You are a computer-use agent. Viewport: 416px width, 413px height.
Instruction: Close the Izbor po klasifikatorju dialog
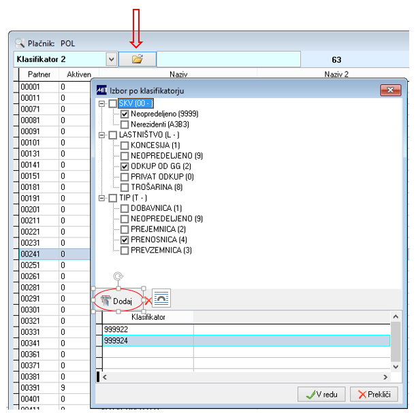point(391,90)
